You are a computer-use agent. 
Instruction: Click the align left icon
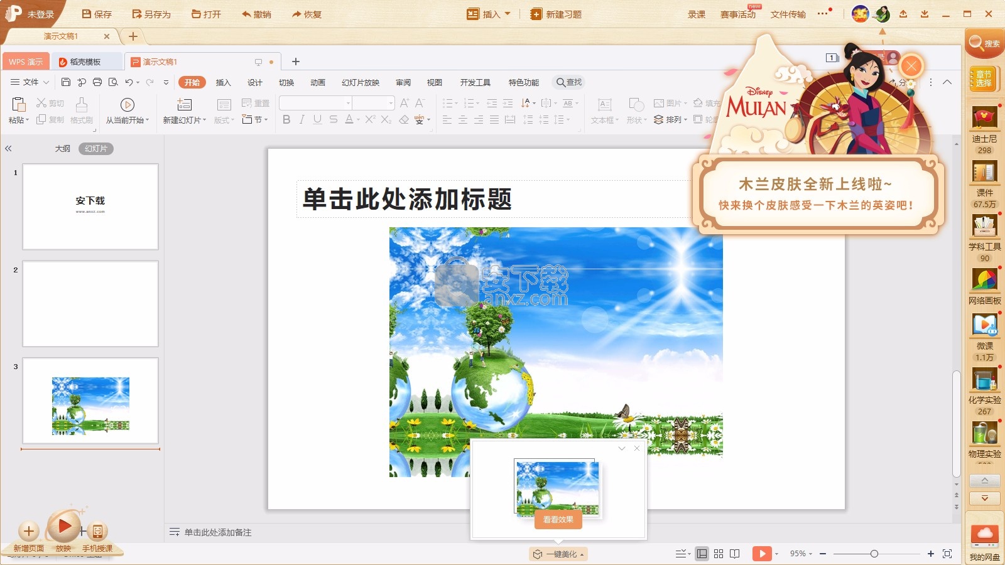point(447,119)
